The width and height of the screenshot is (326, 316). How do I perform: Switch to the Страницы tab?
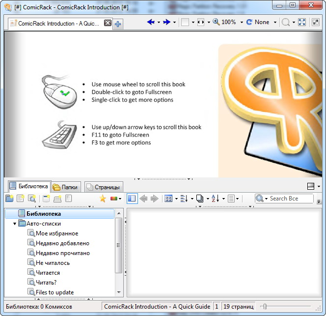104,187
